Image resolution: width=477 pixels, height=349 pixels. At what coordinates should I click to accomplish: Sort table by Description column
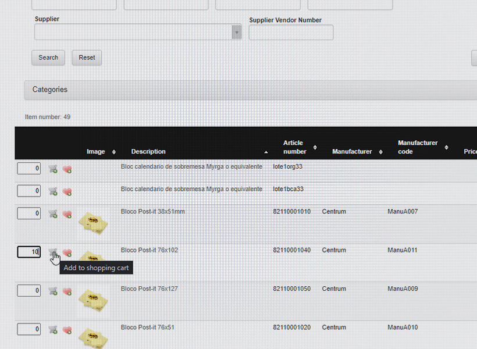click(148, 151)
